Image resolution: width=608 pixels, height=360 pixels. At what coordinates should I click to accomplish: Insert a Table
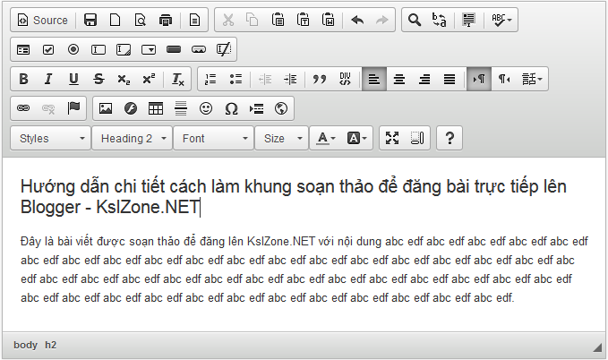(156, 108)
